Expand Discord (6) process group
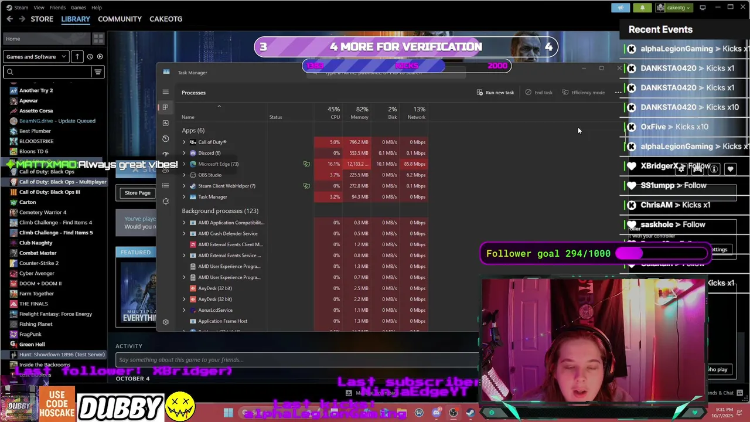Image resolution: width=750 pixels, height=422 pixels. pyautogui.click(x=184, y=153)
